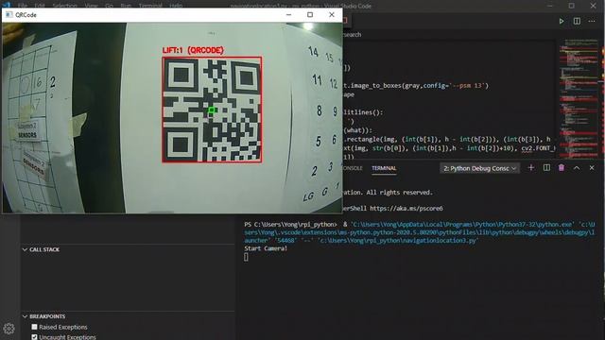The height and width of the screenshot is (340, 605).
Task: Create a new terminal with plus icon
Action: [531, 168]
